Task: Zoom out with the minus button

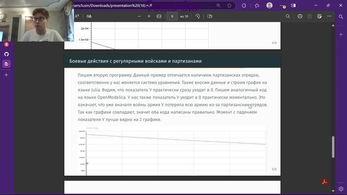Action: point(139,16)
